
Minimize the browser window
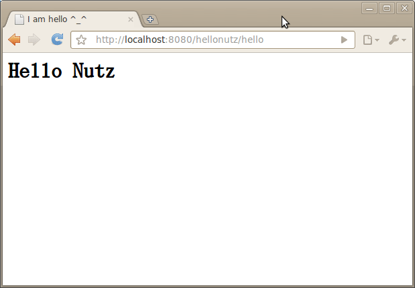[x=369, y=8]
